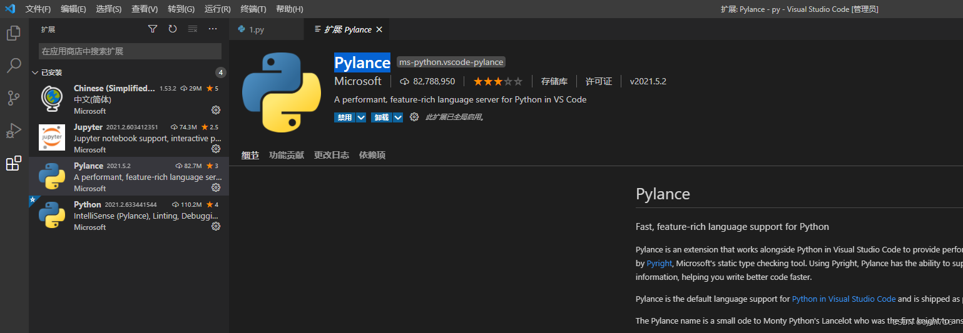Screen dimensions: 963x333
Task: Open dropdown arrow next to 禁用 button
Action: click(x=361, y=117)
